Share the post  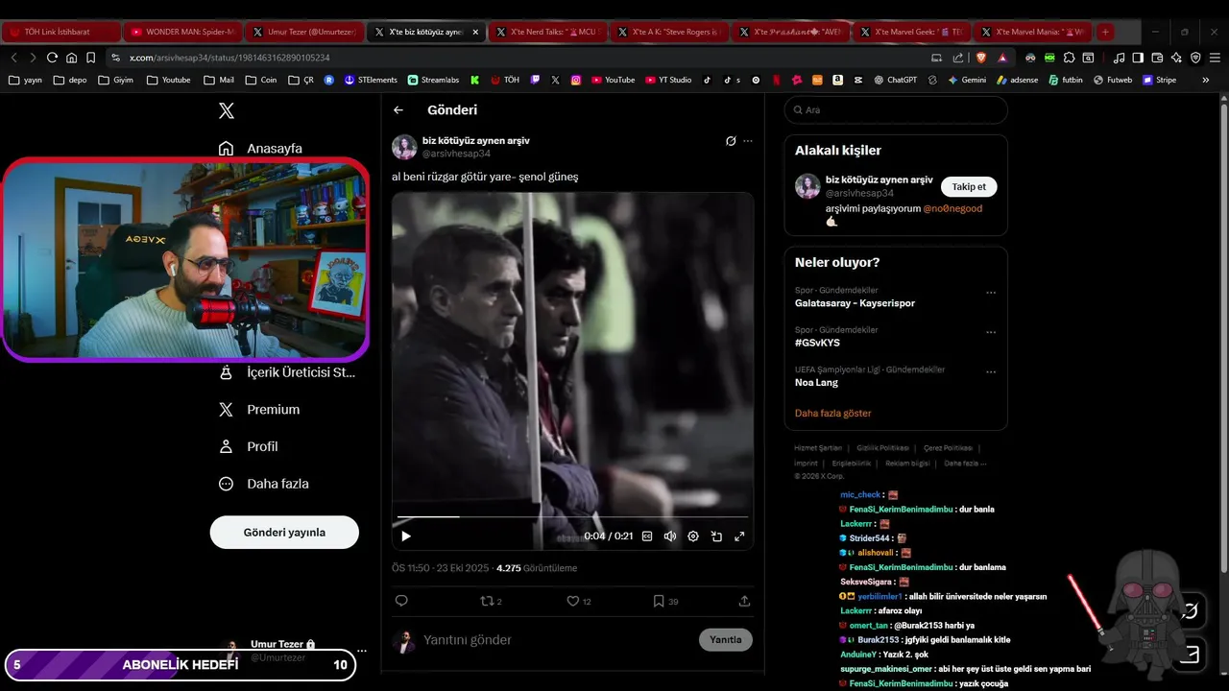pos(744,601)
